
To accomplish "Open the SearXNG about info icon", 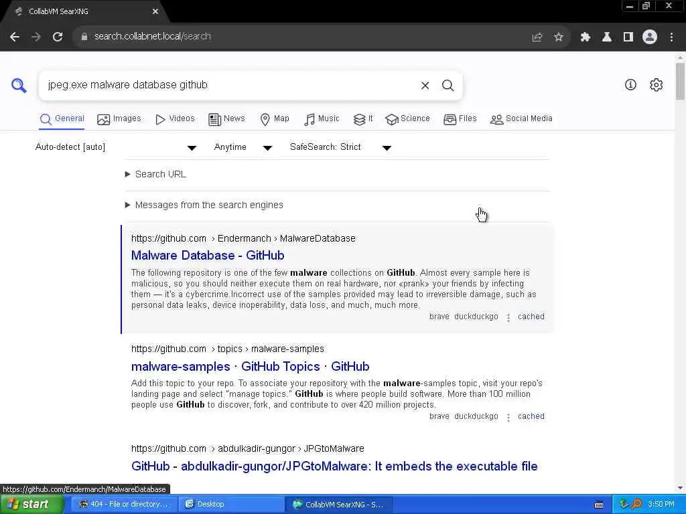I will click(630, 85).
